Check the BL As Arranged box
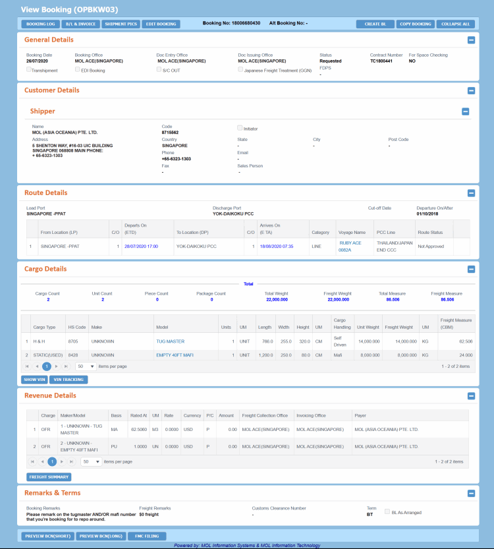 coord(387,511)
